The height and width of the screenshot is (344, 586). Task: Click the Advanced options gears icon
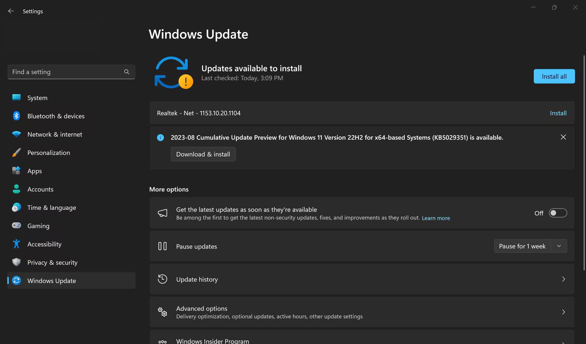pyautogui.click(x=162, y=312)
